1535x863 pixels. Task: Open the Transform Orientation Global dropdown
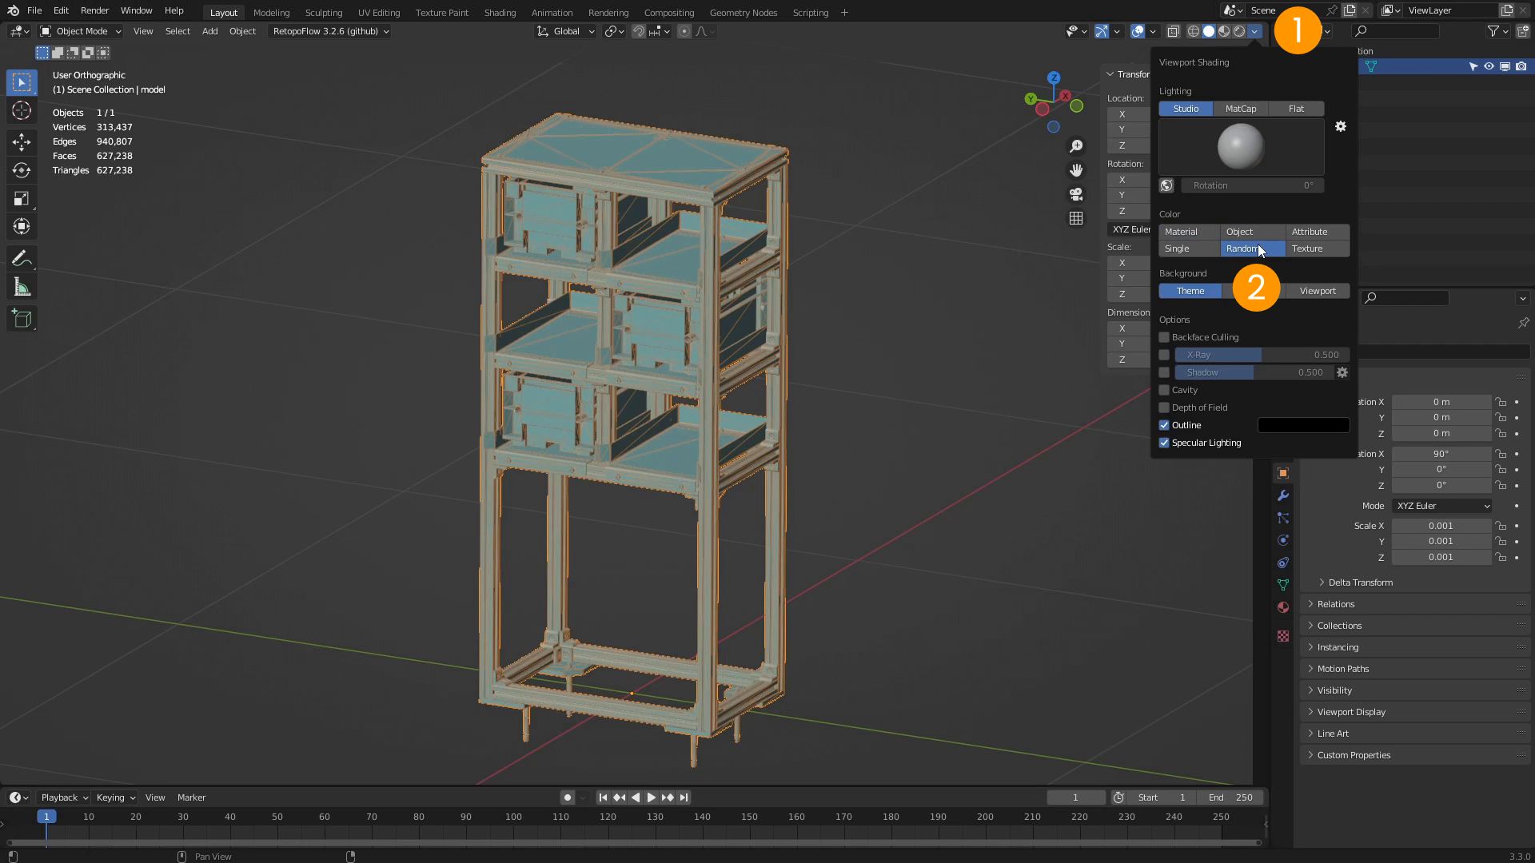565,31
